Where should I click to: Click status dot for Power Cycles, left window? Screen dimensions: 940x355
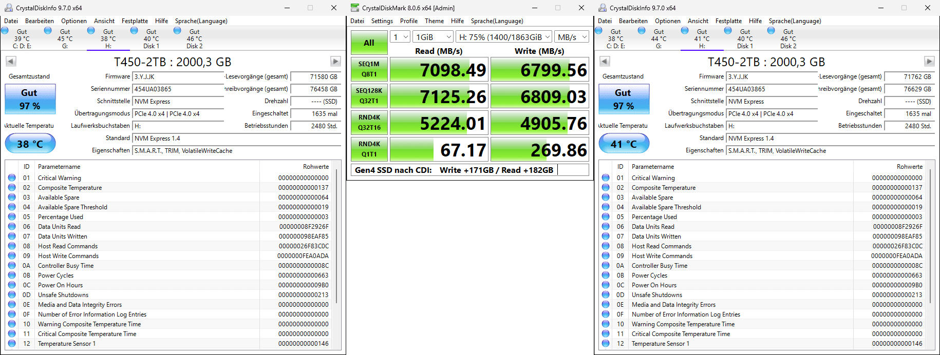[x=12, y=275]
